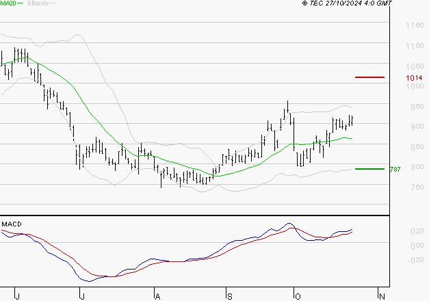Viewport: 429px width, 301px height.
Task: Click the TEC 27/10/2024 copyright text
Action: [x=347, y=3]
